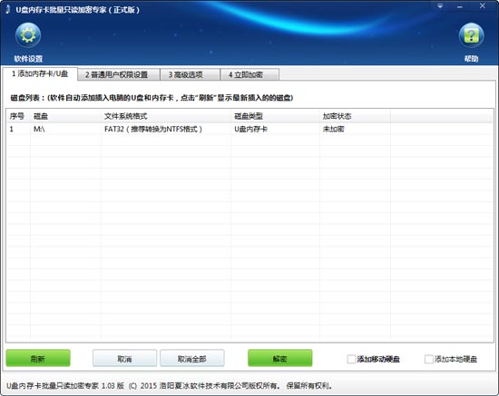Image resolution: width=499 pixels, height=396 pixels.
Task: Click row number 1 cell
Action: pyautogui.click(x=19, y=129)
